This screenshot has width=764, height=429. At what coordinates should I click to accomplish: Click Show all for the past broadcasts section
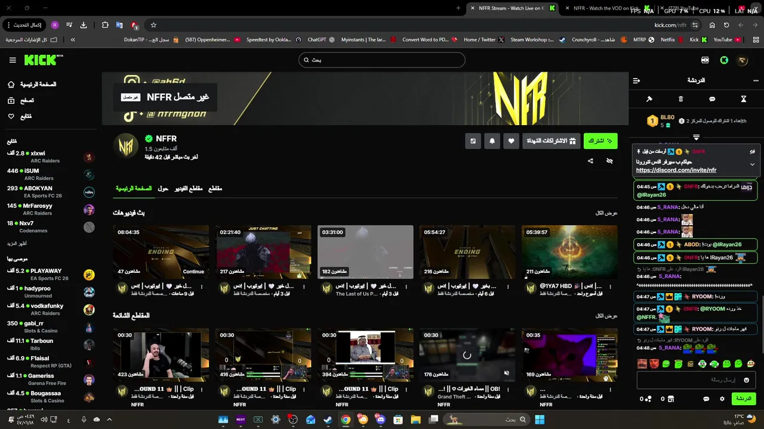tap(606, 213)
